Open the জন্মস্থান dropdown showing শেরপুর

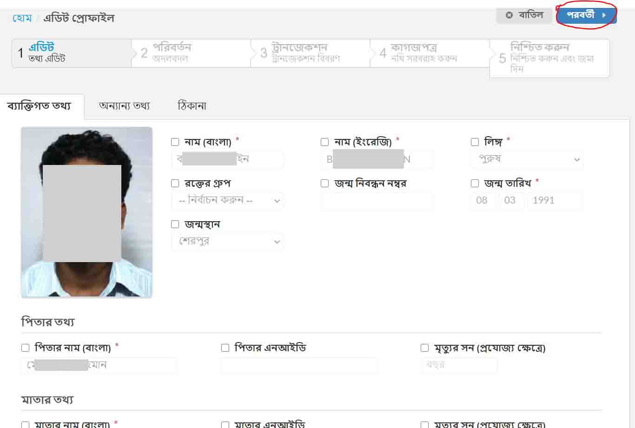pos(227,241)
